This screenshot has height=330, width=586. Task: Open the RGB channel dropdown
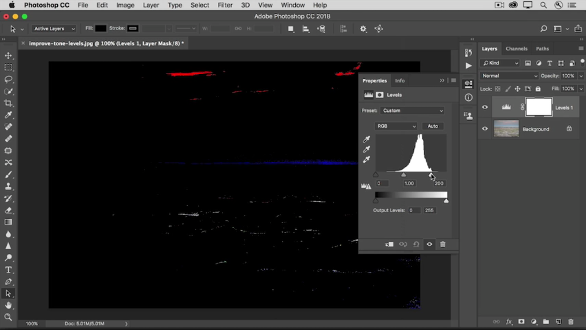click(x=396, y=126)
